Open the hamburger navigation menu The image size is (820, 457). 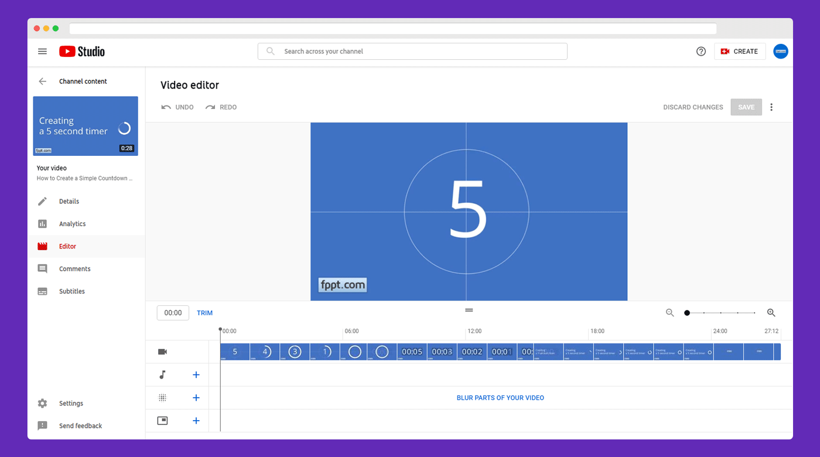pyautogui.click(x=42, y=52)
